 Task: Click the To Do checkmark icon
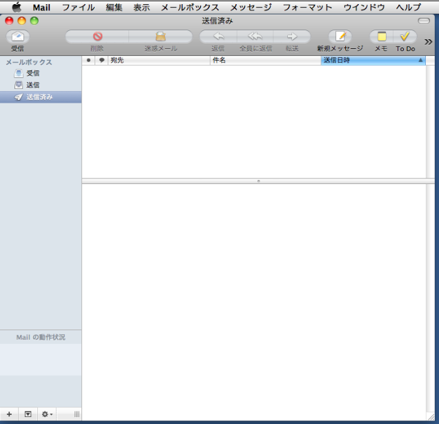(405, 37)
